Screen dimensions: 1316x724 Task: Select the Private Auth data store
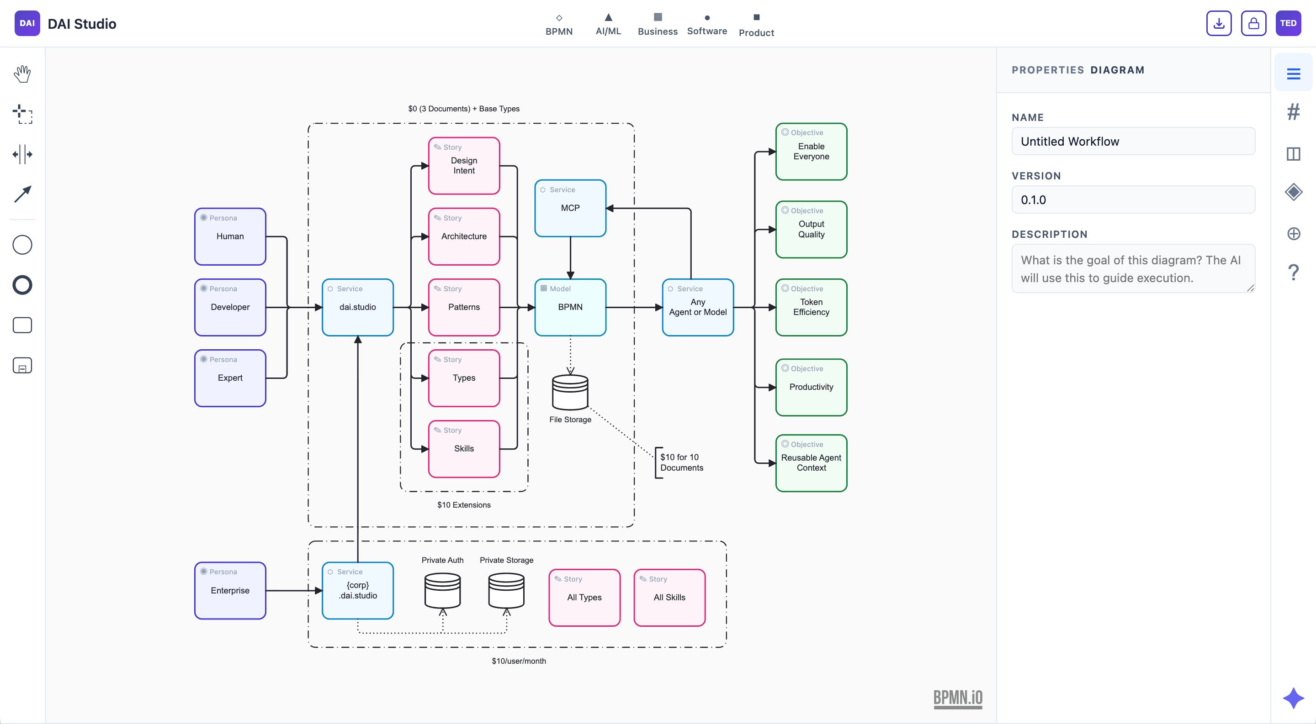coord(442,590)
